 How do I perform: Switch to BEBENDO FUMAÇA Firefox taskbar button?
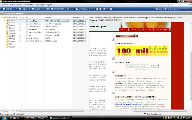pyautogui.click(x=36, y=118)
